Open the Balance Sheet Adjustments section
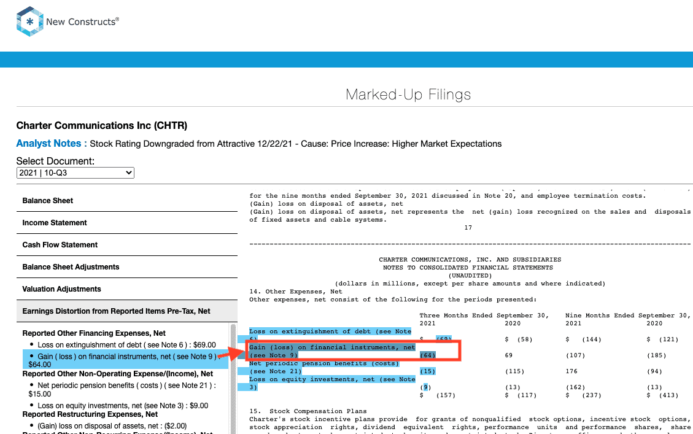 coord(127,267)
